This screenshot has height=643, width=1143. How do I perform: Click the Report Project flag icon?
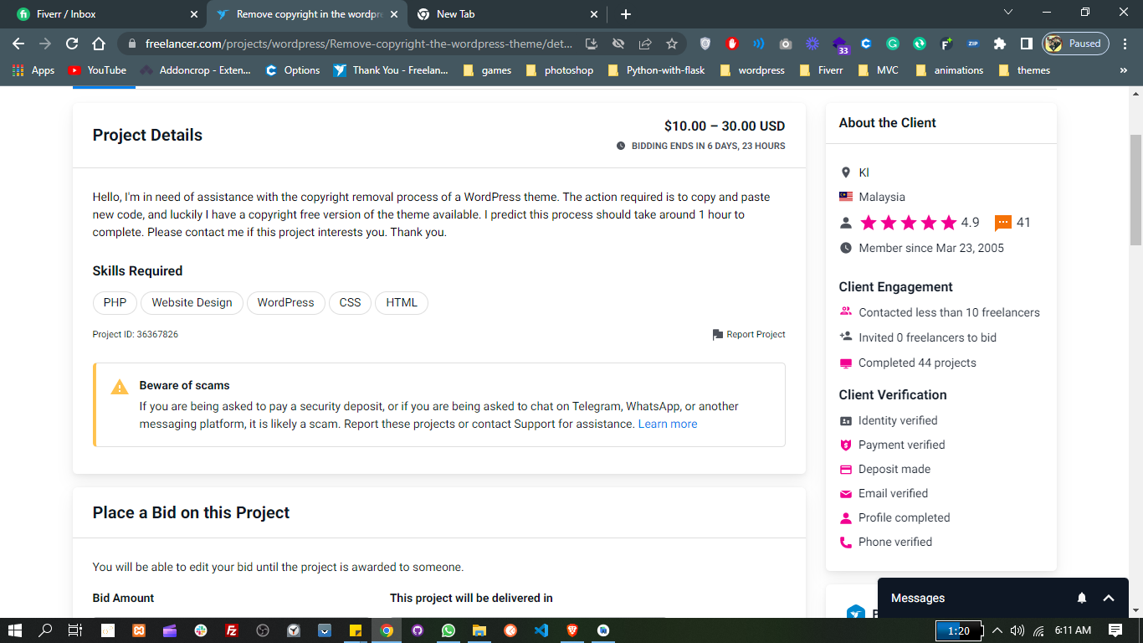(717, 335)
